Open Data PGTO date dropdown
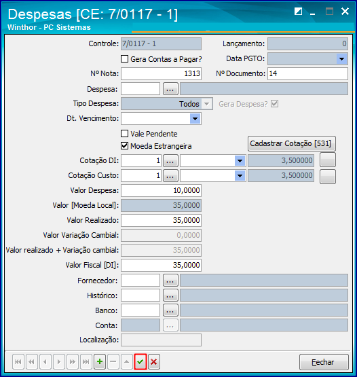This screenshot has height=377, width=357. pos(341,59)
